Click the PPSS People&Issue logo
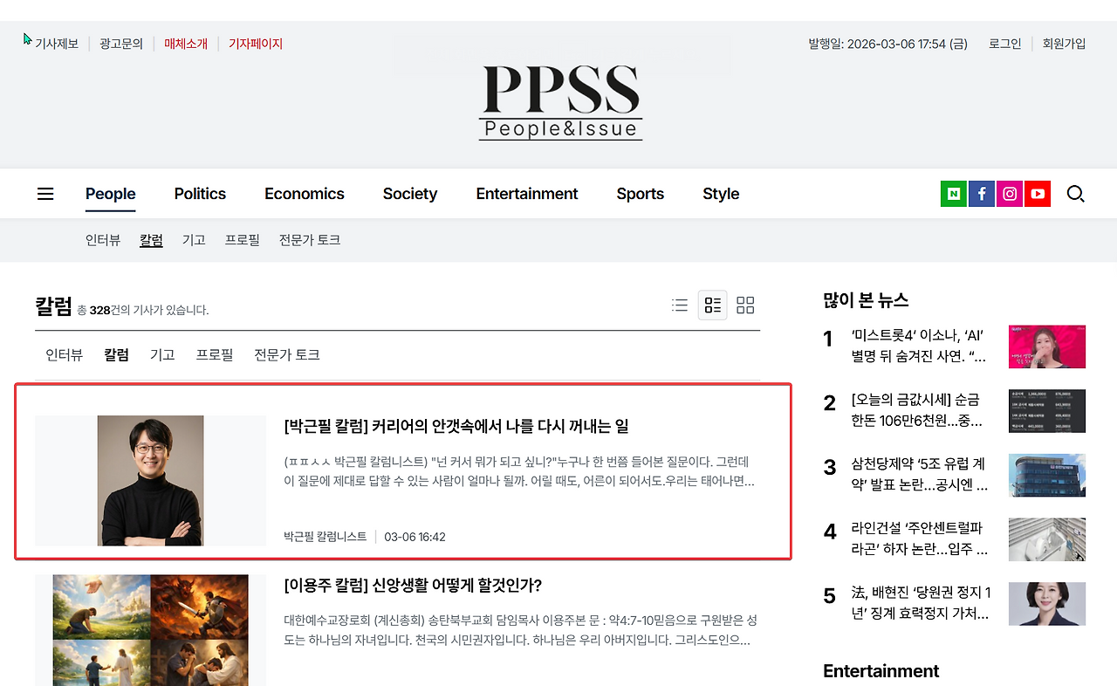 coord(560,102)
